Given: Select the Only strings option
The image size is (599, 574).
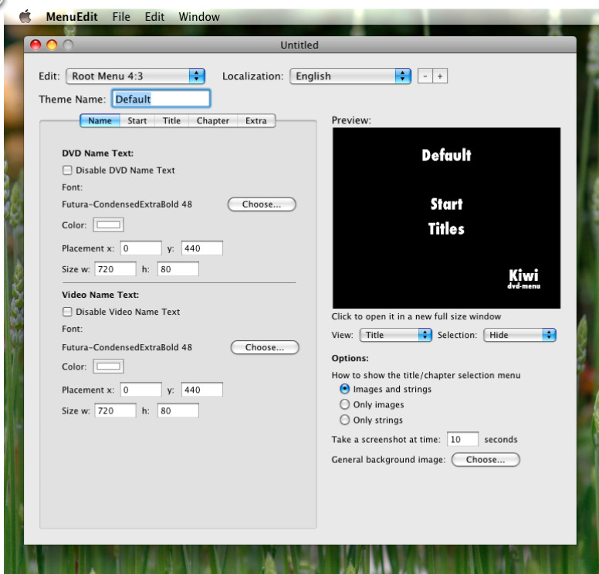Looking at the screenshot, I should click(344, 420).
